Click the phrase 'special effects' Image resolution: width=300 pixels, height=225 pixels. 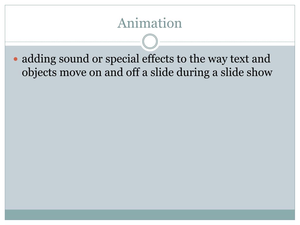(139, 59)
